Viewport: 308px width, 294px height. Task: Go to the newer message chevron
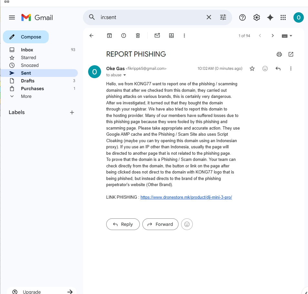coord(260,36)
